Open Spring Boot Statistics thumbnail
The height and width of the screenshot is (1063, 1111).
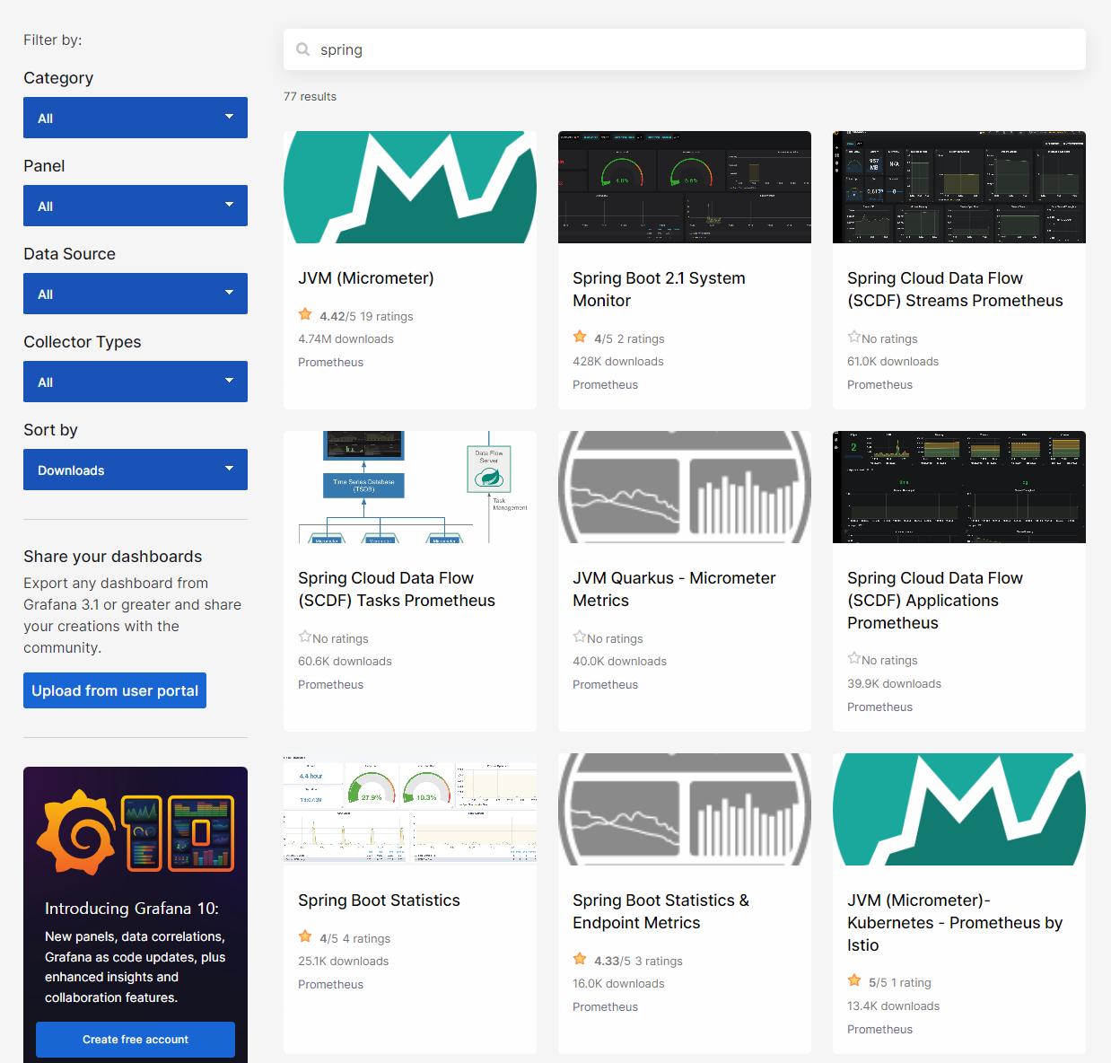tap(410, 809)
